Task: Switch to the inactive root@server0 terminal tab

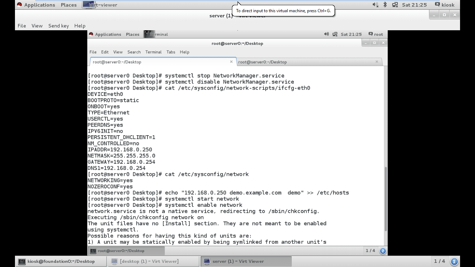Action: click(x=309, y=62)
